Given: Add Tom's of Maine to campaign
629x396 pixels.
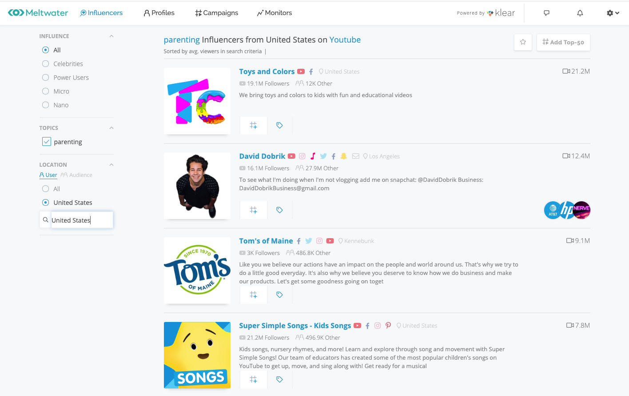Looking at the screenshot, I should 254,294.
